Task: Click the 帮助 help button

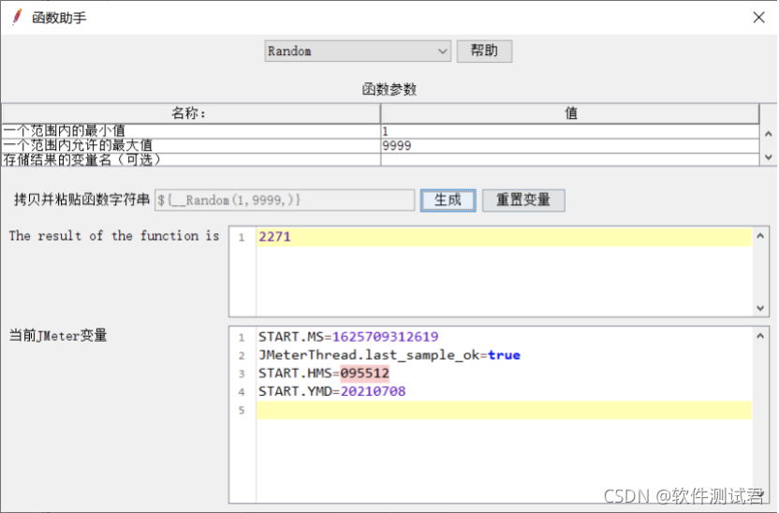Action: pos(484,51)
